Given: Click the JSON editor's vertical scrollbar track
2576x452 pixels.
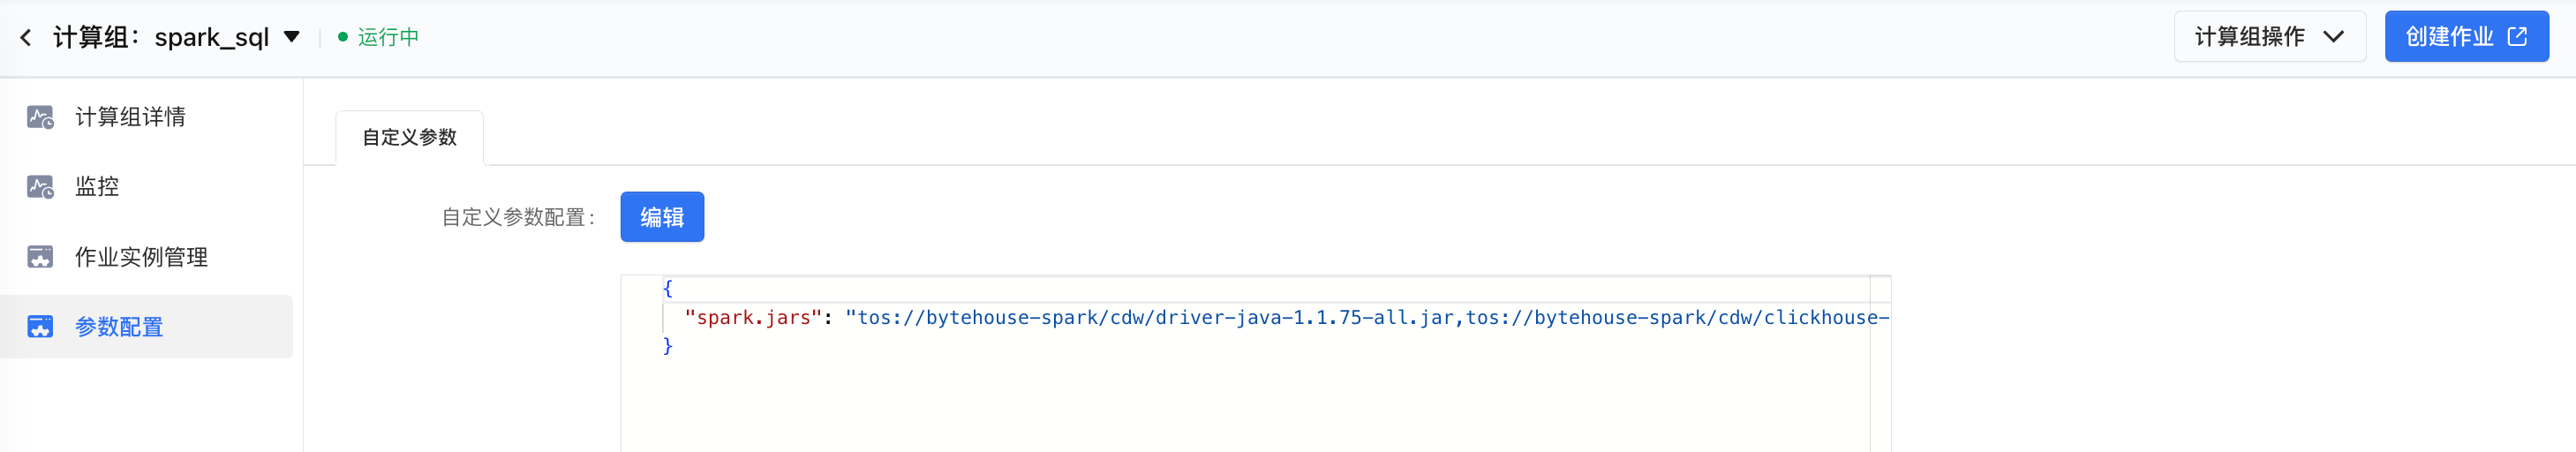Looking at the screenshot, I should coord(1880,380).
